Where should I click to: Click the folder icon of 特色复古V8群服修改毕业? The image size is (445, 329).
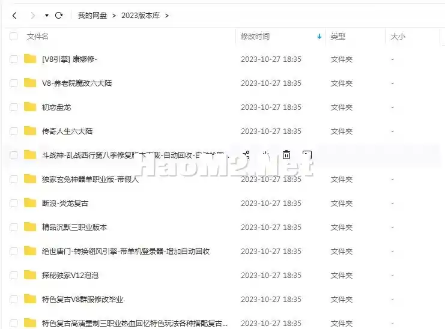pos(30,299)
